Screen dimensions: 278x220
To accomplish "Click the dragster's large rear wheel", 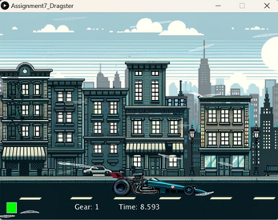I will coord(121,187).
